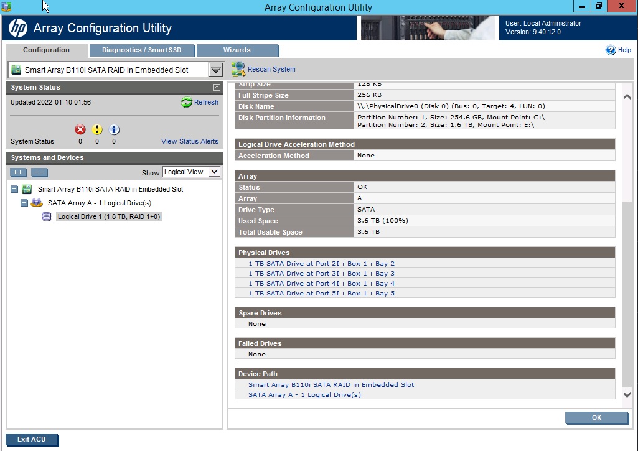
Task: Click the Total Usable Space '3.6 TB' value
Action: coord(368,232)
